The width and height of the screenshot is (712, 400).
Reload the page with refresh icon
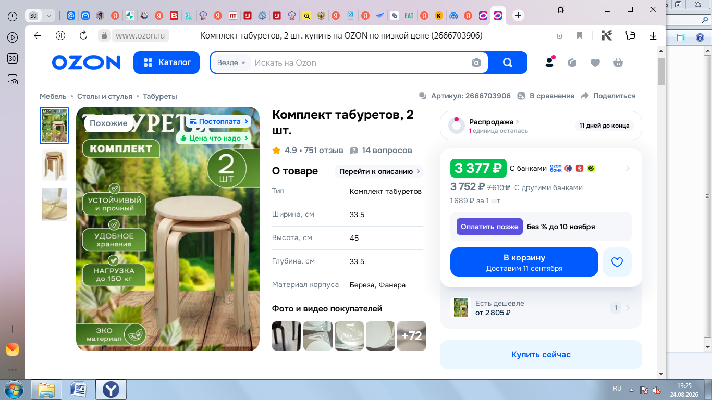tap(83, 35)
